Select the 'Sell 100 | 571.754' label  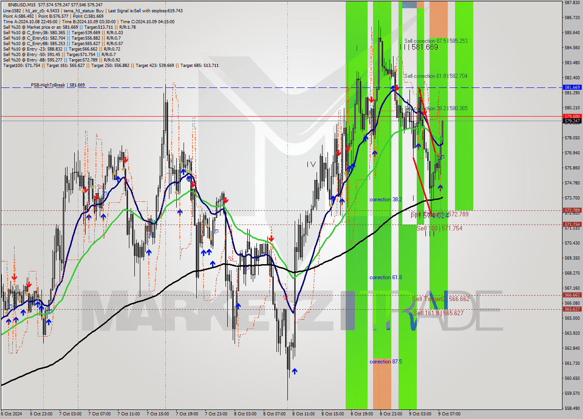[440, 228]
